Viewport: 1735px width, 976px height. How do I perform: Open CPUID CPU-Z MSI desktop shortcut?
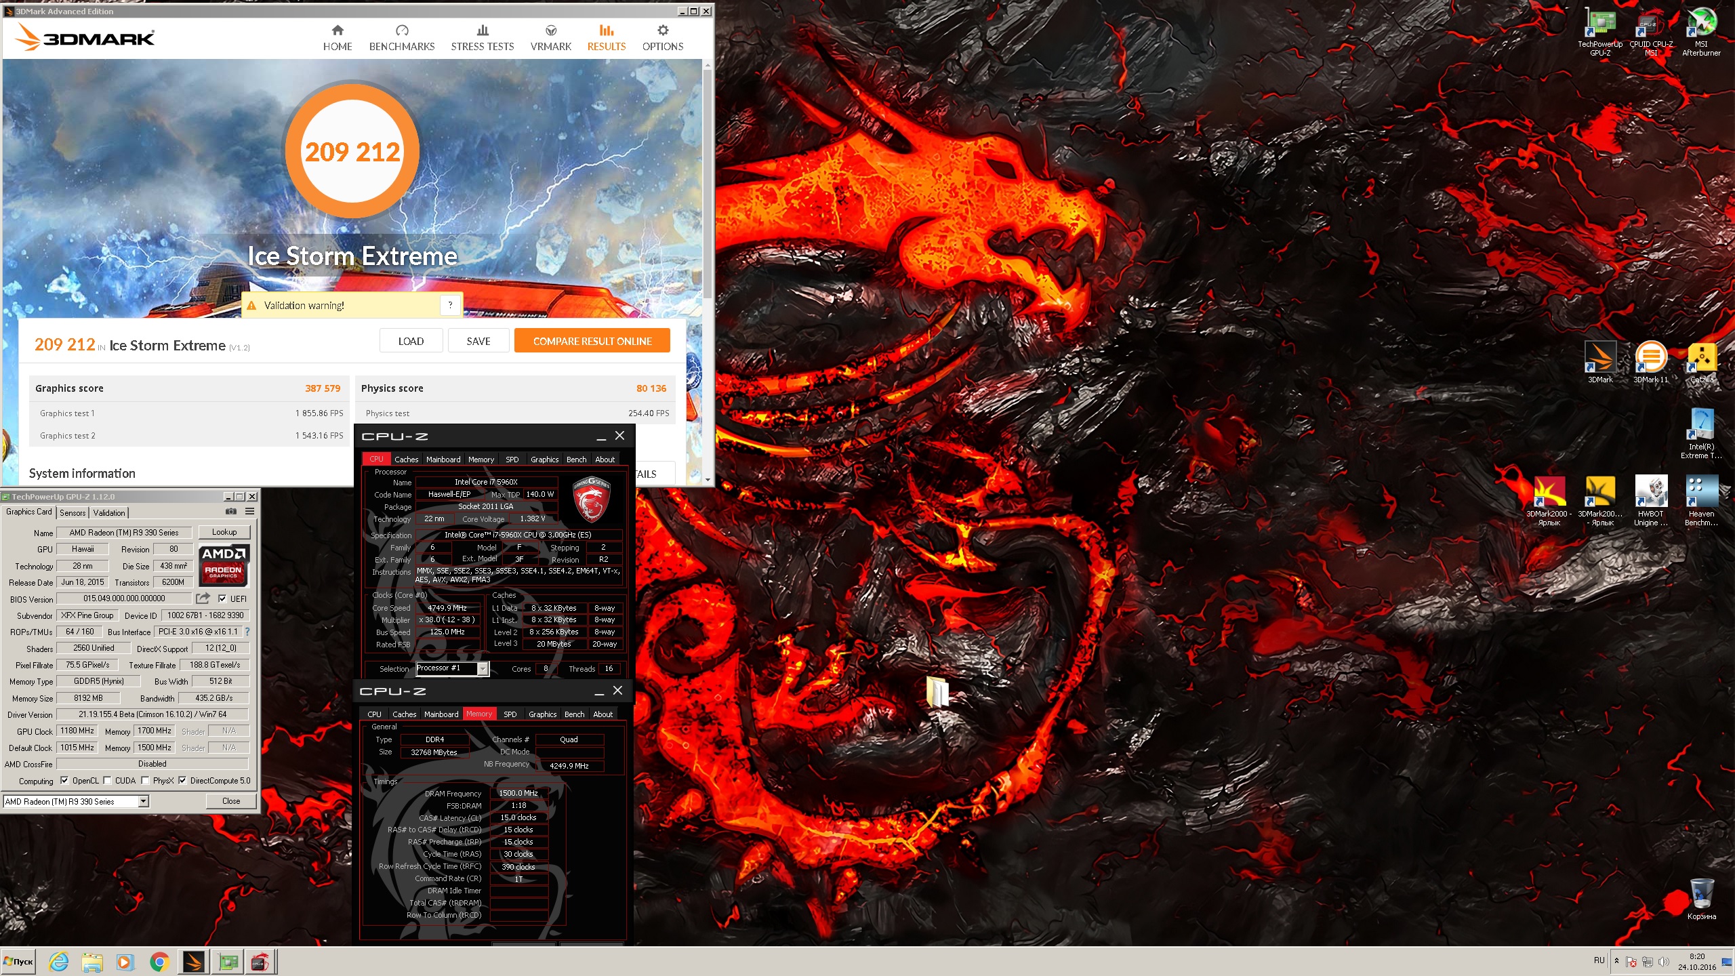[1650, 32]
